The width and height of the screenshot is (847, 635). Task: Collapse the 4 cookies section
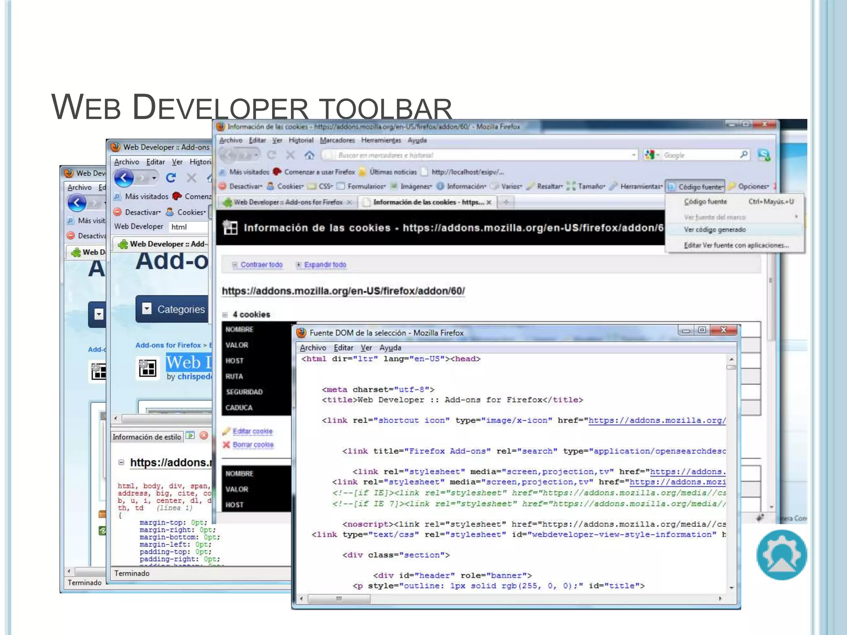tap(225, 315)
